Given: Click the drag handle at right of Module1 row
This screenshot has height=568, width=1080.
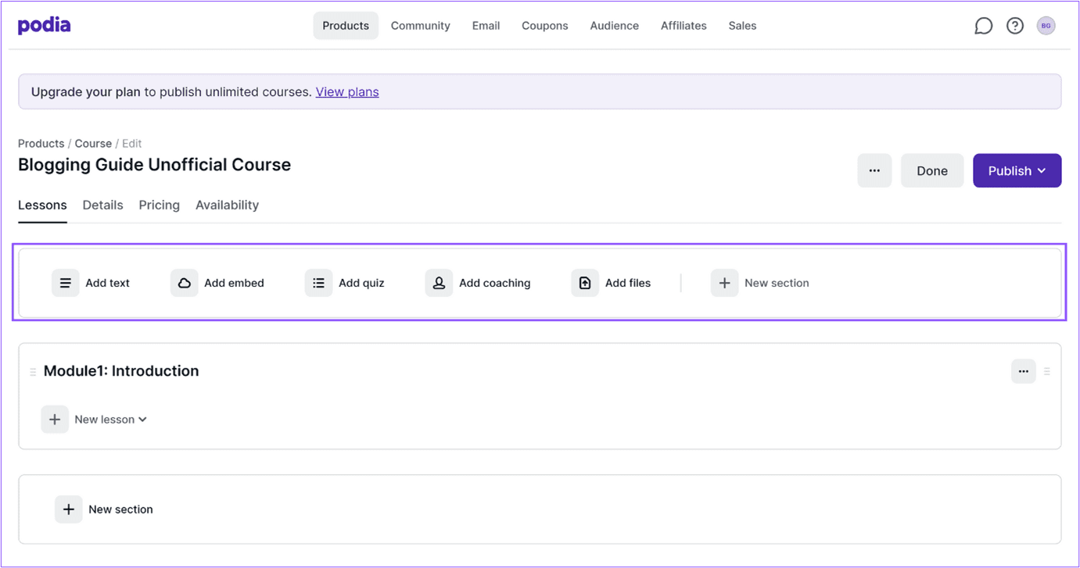Looking at the screenshot, I should point(1047,371).
